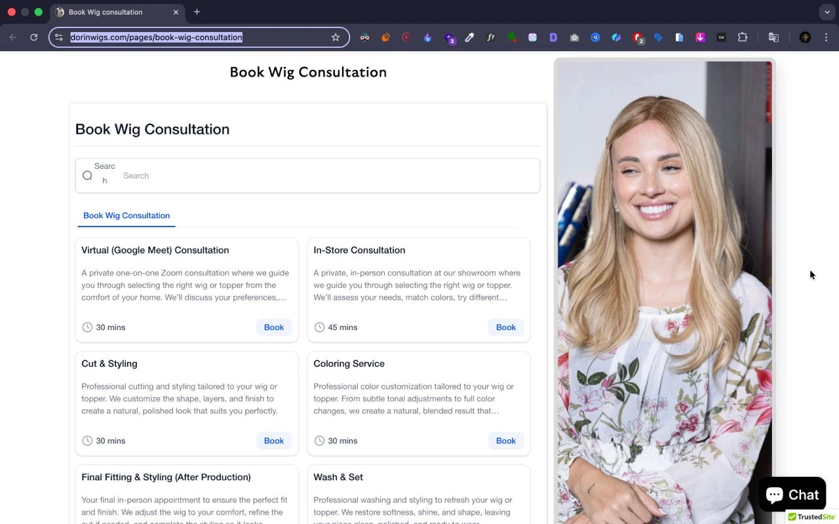This screenshot has height=524, width=839.
Task: Click the magnifier icon in the search box
Action: [x=87, y=176]
